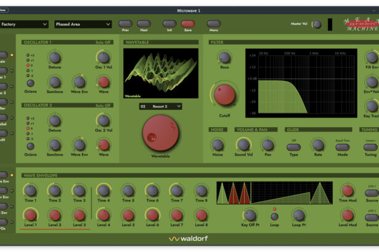Click Oscillator 2 red Wave knob
Image resolution: width=379 pixels, height=252 pixels.
click(104, 145)
